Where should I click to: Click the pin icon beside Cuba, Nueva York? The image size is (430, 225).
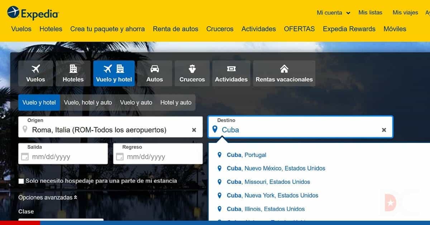[220, 196]
